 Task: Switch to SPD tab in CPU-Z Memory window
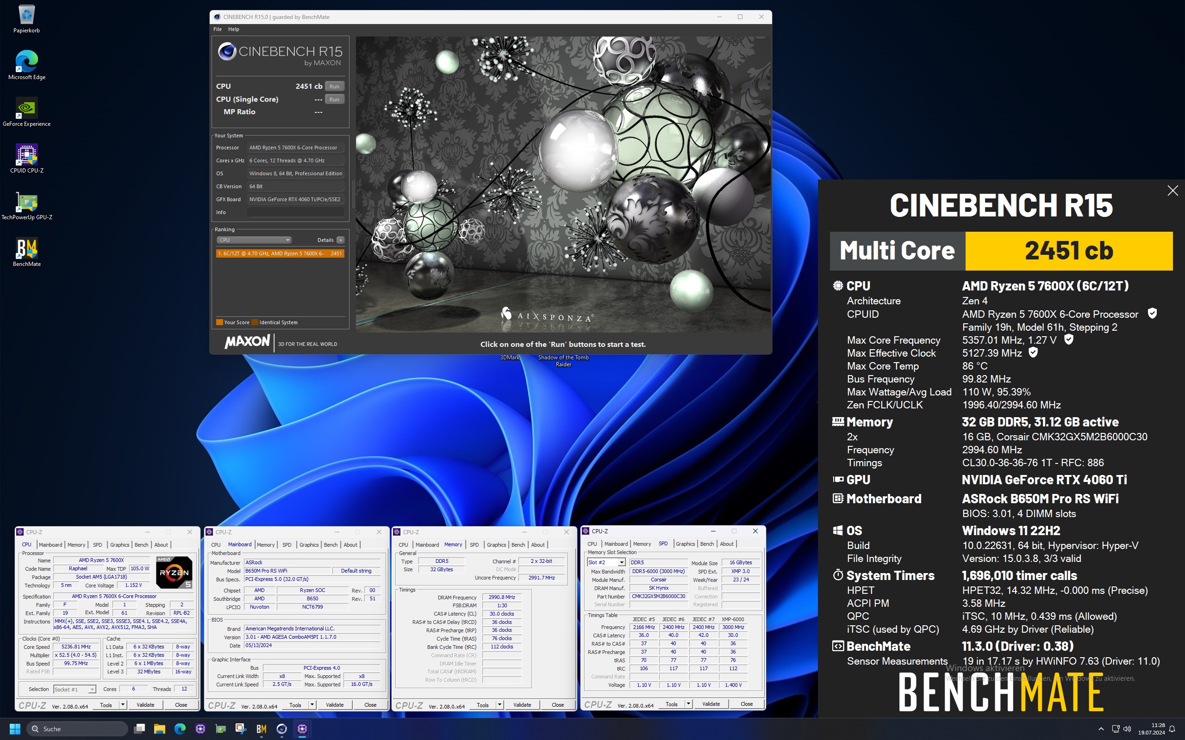(474, 545)
